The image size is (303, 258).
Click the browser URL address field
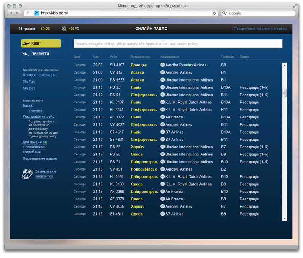tap(126, 13)
